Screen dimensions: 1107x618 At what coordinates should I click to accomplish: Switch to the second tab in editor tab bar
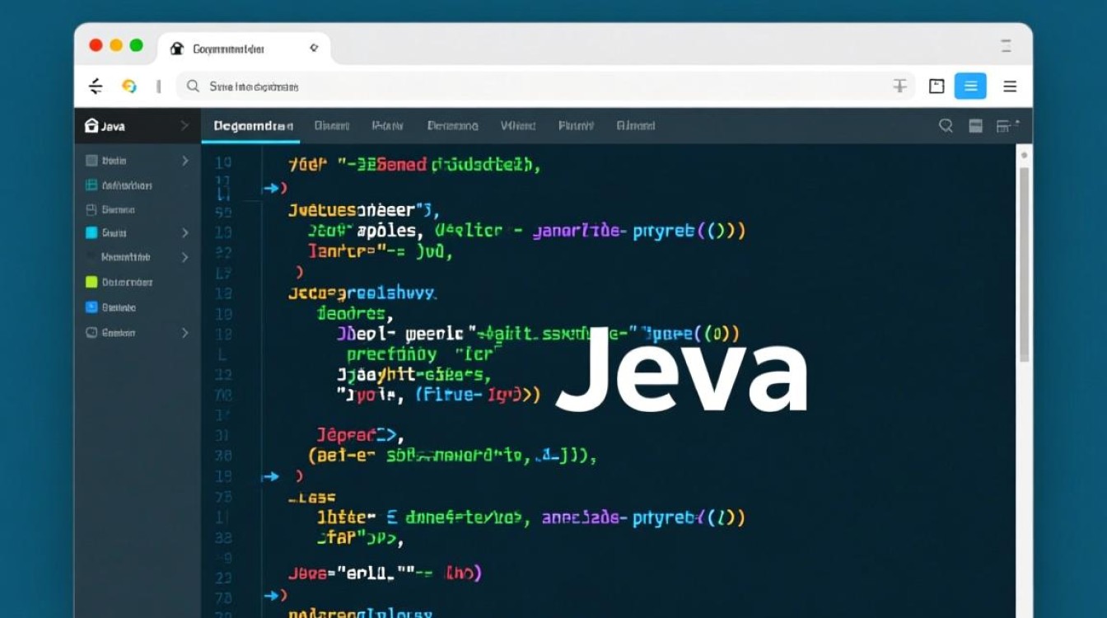[332, 126]
